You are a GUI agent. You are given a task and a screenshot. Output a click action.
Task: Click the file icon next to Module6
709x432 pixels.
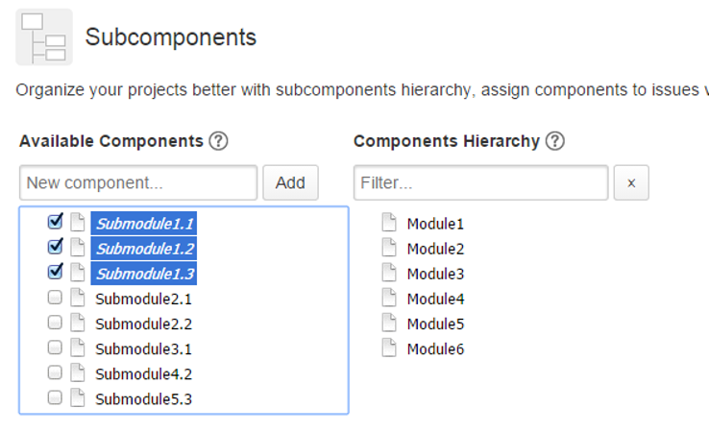pos(389,348)
